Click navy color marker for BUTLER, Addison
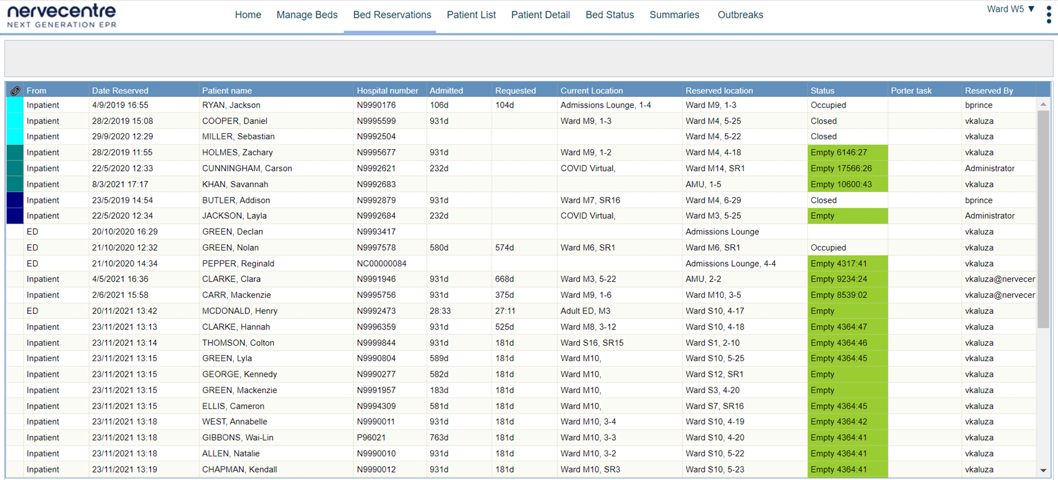1058x480 pixels. 15,200
